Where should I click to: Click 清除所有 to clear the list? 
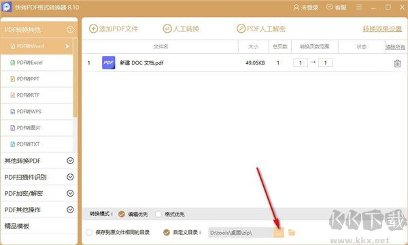click(x=395, y=47)
